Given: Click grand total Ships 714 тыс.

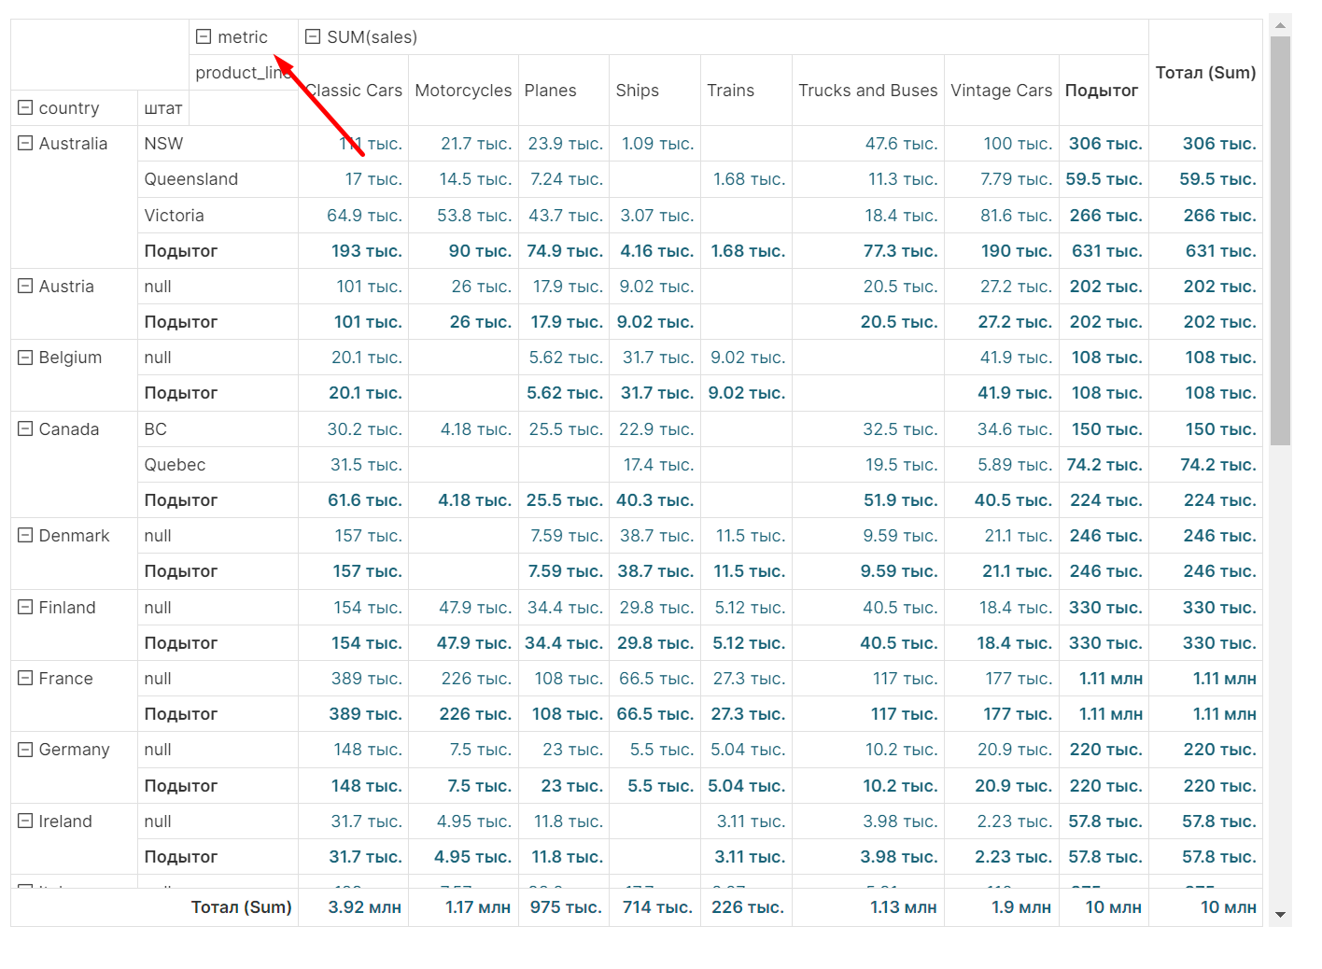Looking at the screenshot, I should point(657,907).
